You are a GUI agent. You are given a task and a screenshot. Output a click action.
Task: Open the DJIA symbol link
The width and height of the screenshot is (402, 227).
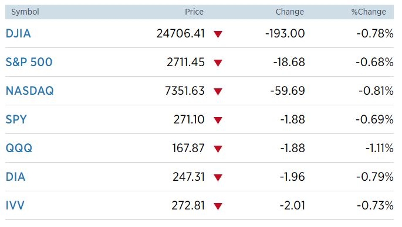click(x=18, y=33)
